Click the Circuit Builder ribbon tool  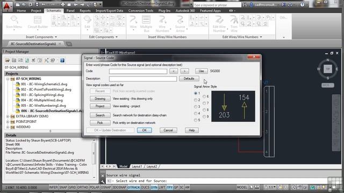[x=38, y=22]
